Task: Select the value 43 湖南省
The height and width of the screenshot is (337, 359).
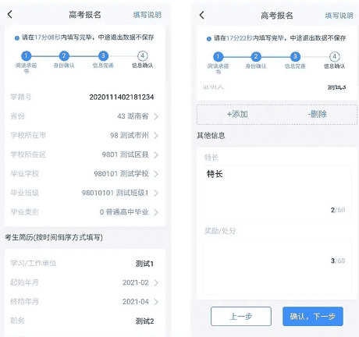Action: [133, 116]
